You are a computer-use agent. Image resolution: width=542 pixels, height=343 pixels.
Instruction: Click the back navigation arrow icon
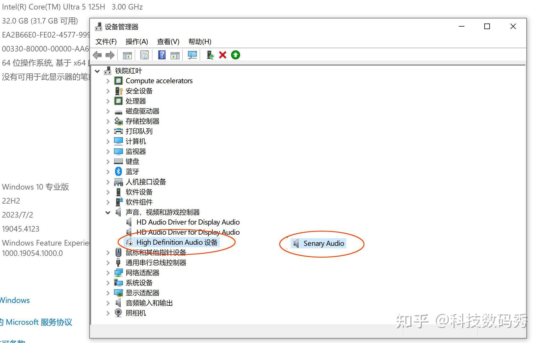(x=97, y=55)
